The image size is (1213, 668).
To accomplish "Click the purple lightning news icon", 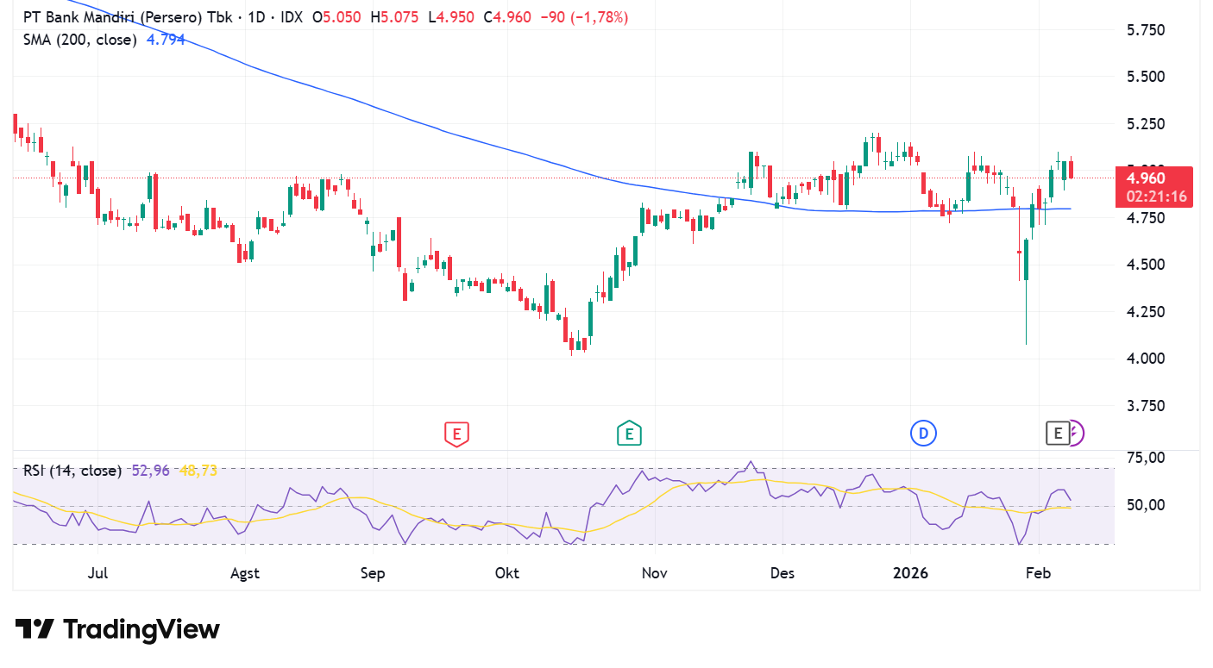I will click(1076, 433).
